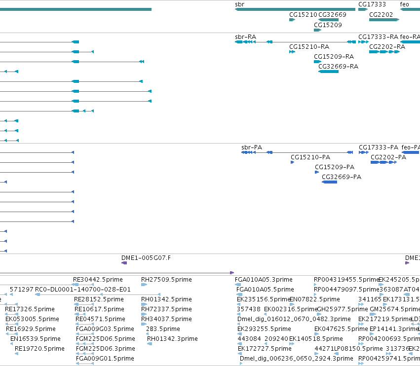
Task: Click the CG17333 gene label
Action: click(x=372, y=4)
